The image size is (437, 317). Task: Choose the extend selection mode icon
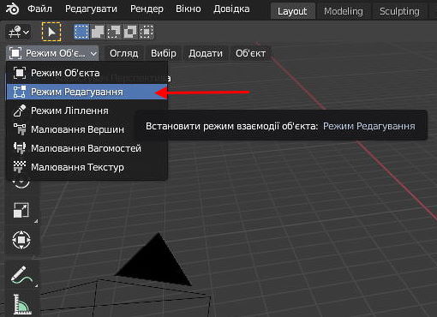pyautogui.click(x=98, y=32)
